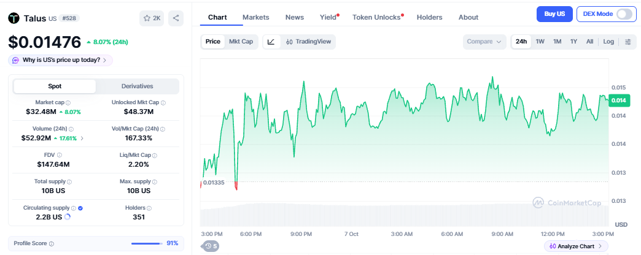Open Profile Score info icon
Image resolution: width=641 pixels, height=255 pixels.
point(52,243)
